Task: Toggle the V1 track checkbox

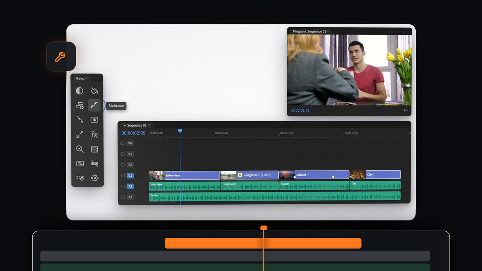Action: (123, 176)
